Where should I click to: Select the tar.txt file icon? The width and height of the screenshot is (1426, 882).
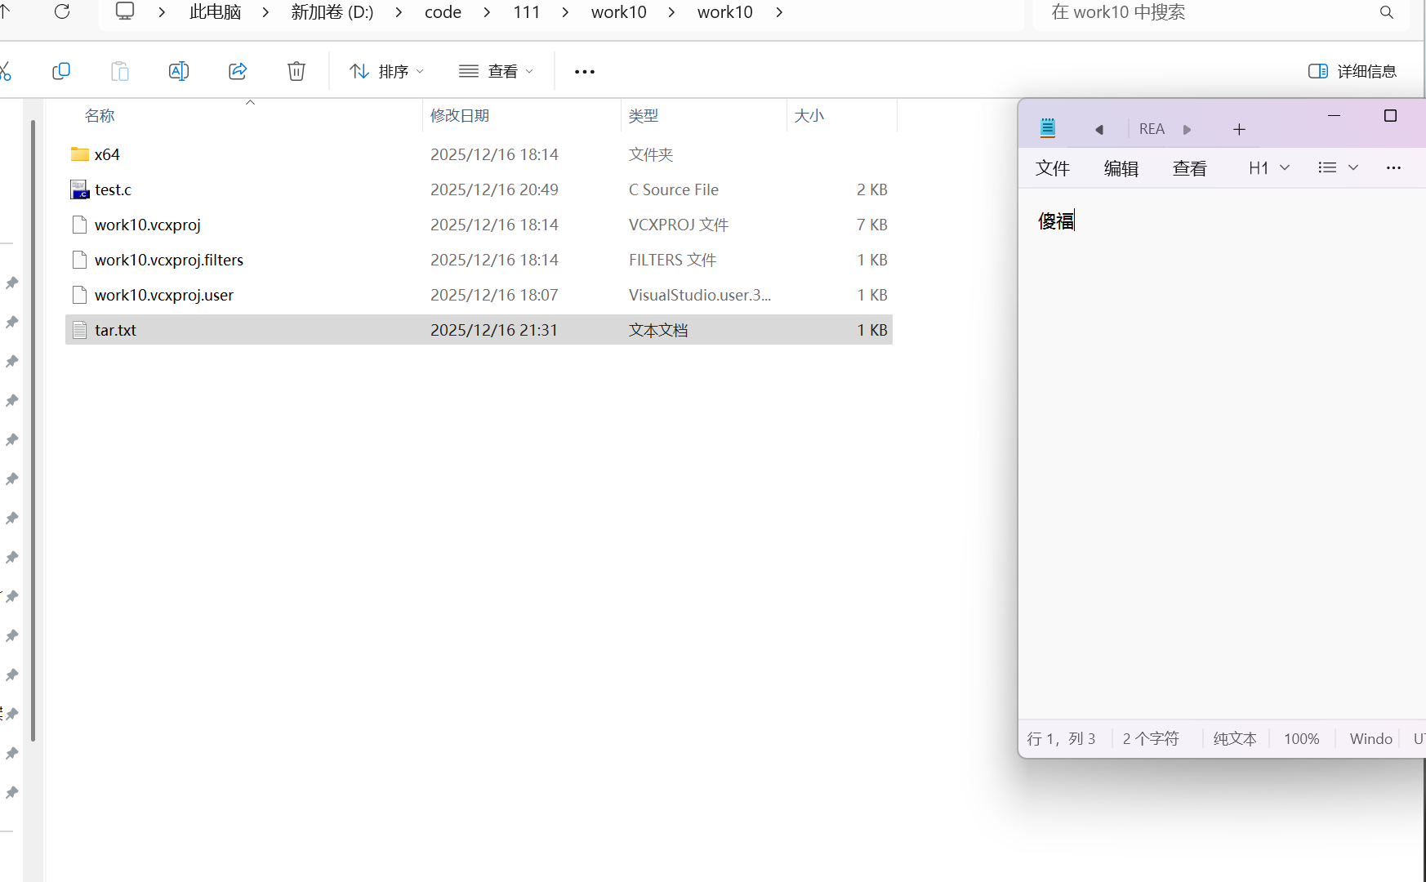point(80,330)
